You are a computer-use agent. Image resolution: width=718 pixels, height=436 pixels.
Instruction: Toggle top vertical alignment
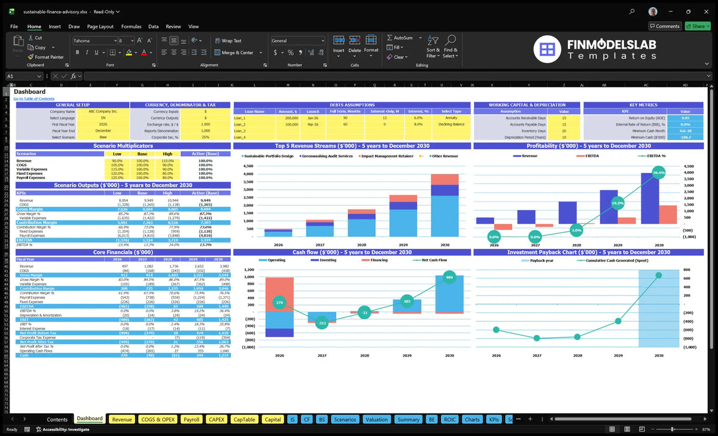point(164,41)
